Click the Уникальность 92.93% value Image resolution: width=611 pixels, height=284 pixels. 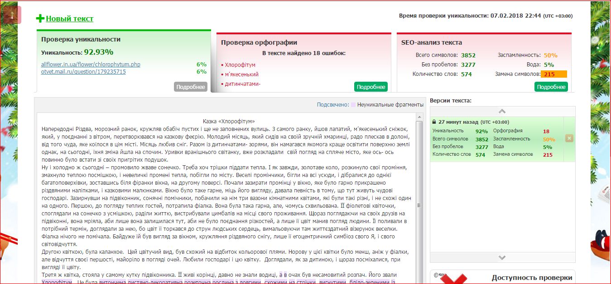point(98,52)
